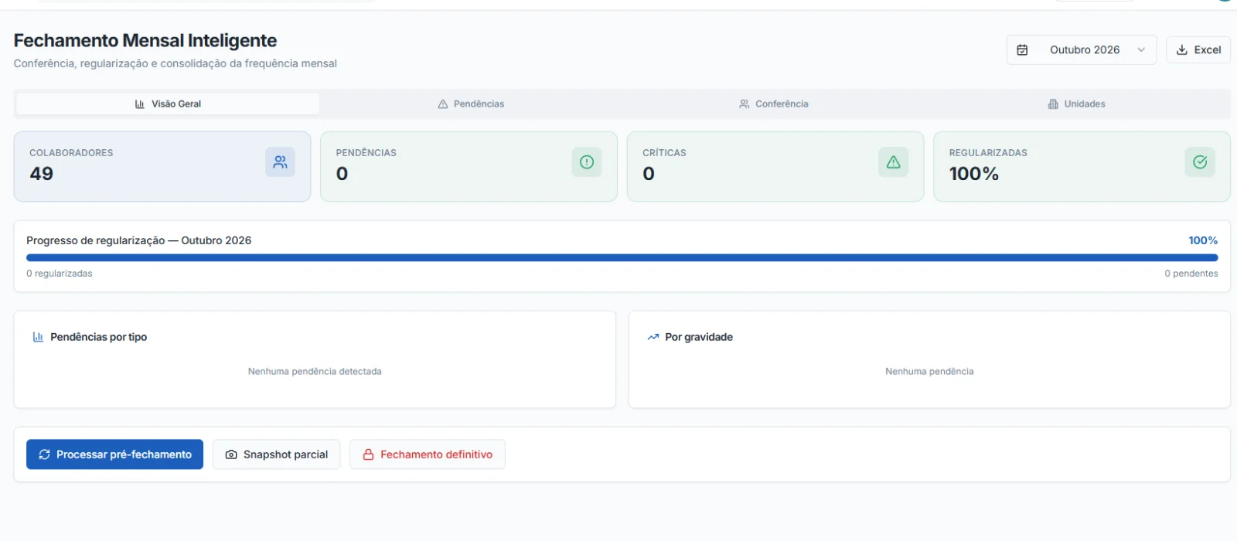The image size is (1237, 541).
Task: Click the regularization progress bar
Action: pos(622,258)
